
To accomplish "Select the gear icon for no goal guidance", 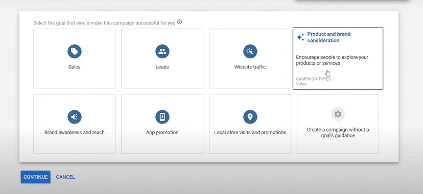I will coord(338,114).
